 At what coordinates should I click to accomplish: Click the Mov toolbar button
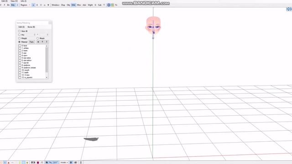pos(79,5)
